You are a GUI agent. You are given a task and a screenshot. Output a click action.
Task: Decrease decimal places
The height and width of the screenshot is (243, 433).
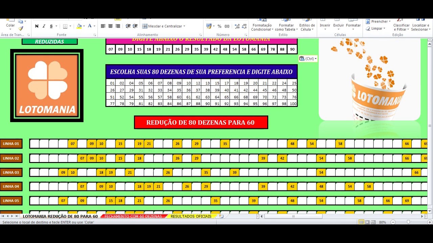[x=244, y=26]
